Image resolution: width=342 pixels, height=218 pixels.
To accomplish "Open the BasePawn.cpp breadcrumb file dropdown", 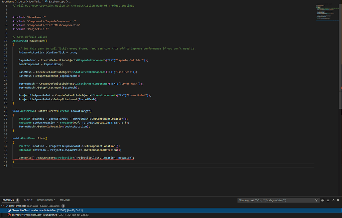I will click(56, 2).
